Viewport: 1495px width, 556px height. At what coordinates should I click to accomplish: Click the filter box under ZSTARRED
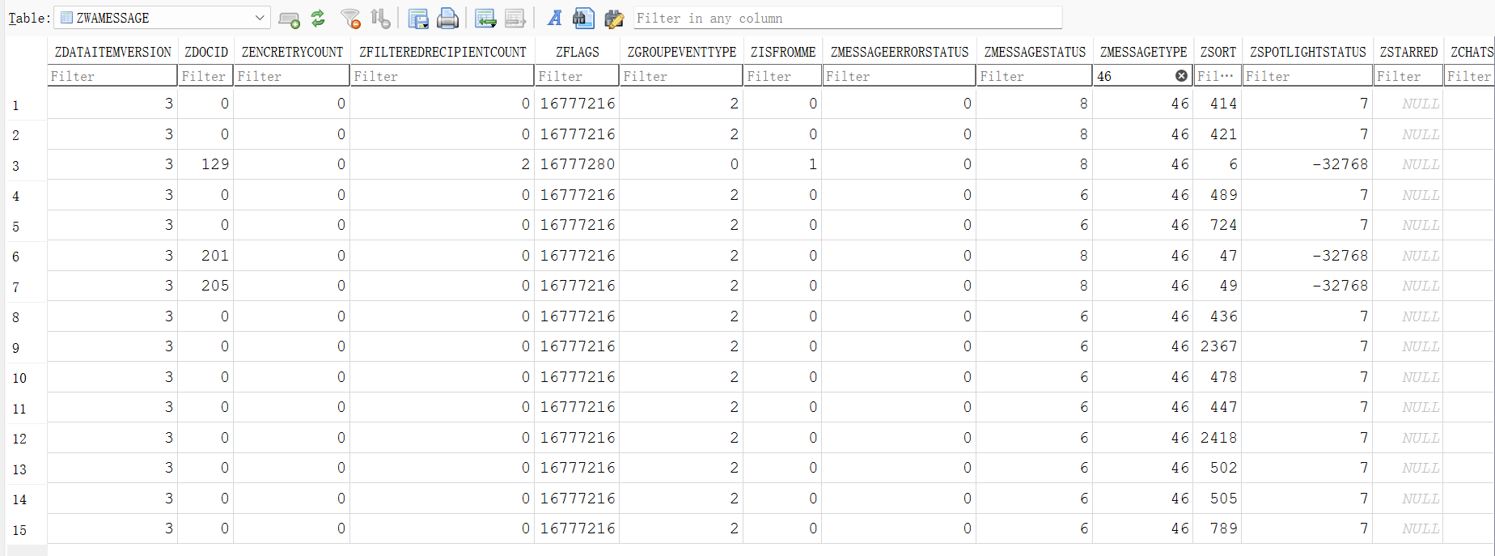coord(1408,76)
